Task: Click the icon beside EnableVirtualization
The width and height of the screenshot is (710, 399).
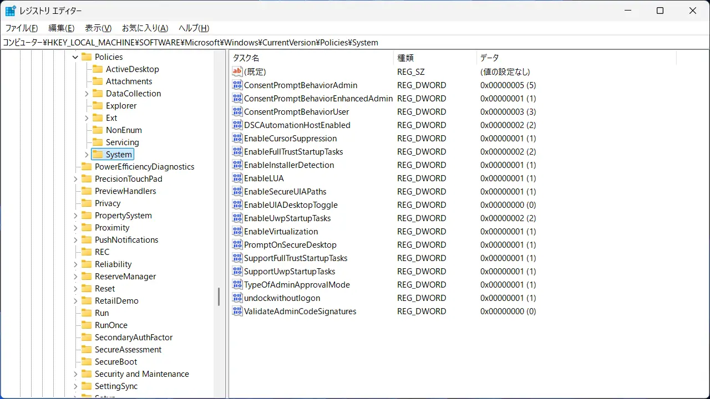Action: pos(237,232)
